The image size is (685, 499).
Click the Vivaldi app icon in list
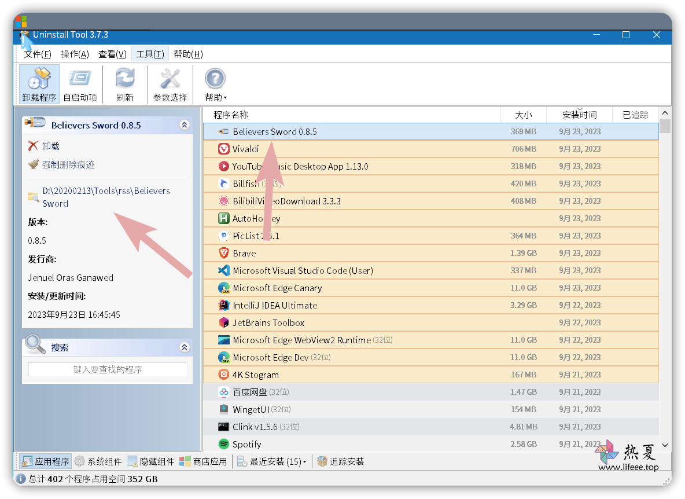click(224, 149)
